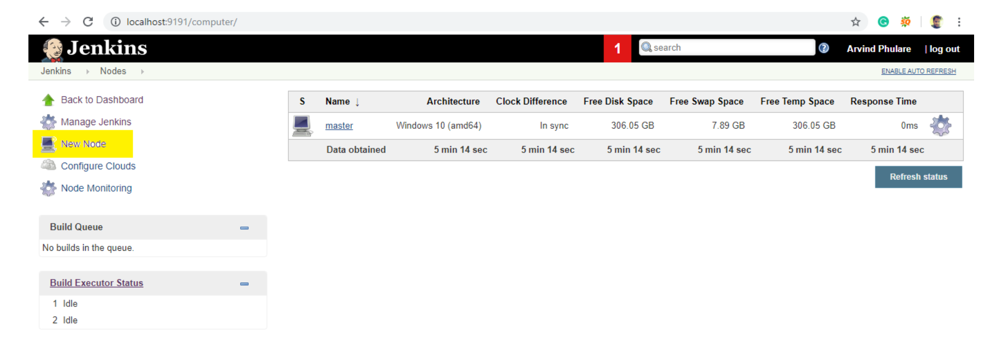1001x345 pixels.
Task: Click the browser forward arrow
Action: coord(65,22)
